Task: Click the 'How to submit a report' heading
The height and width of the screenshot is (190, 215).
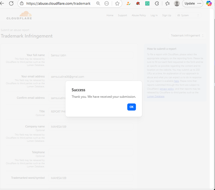Action: pyautogui.click(x=162, y=49)
